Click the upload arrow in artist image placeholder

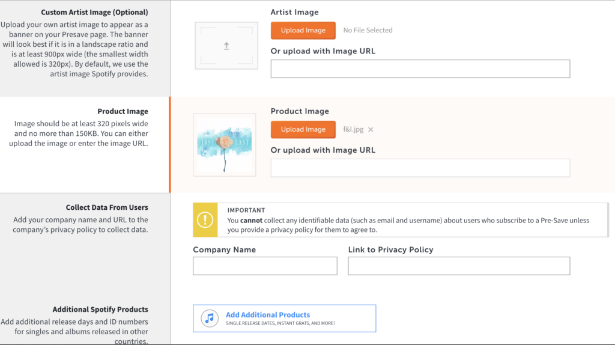pos(226,46)
